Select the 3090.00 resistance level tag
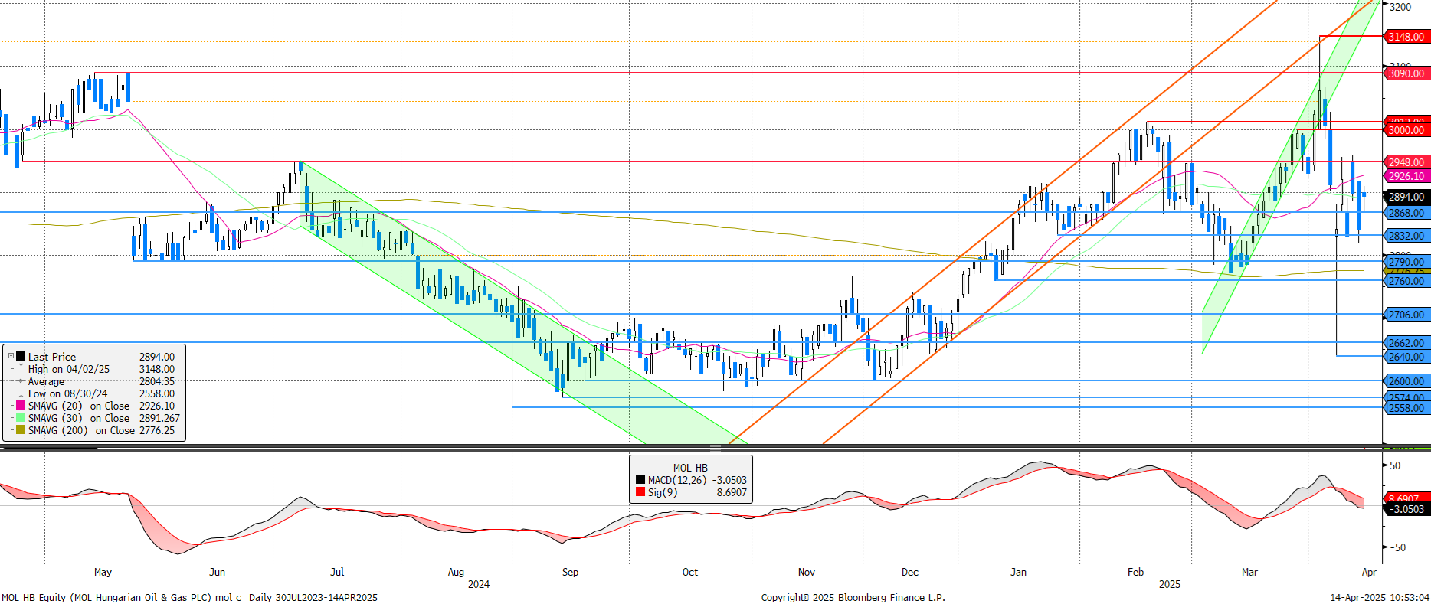 point(1406,73)
